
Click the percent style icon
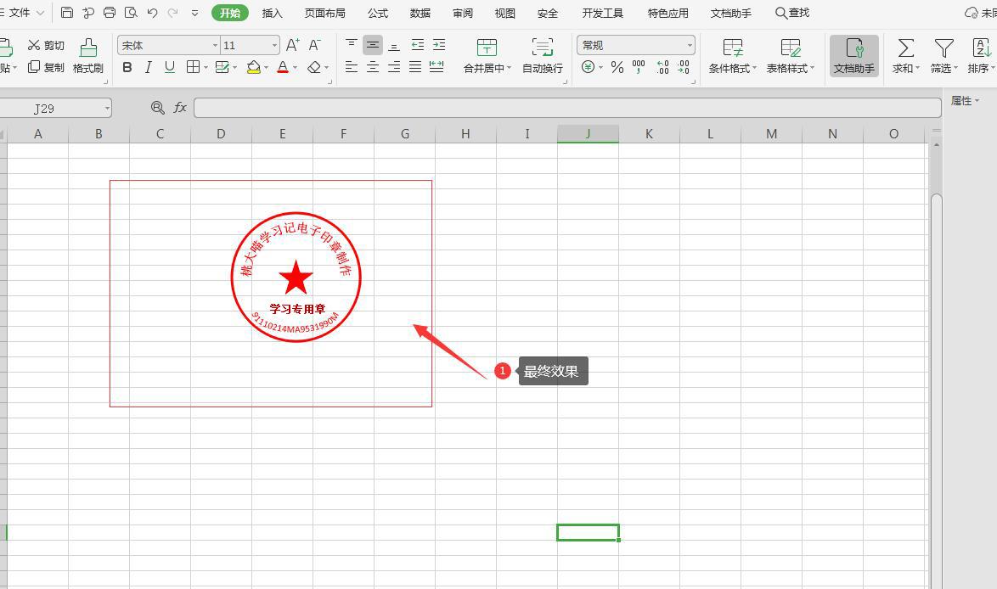pos(617,67)
